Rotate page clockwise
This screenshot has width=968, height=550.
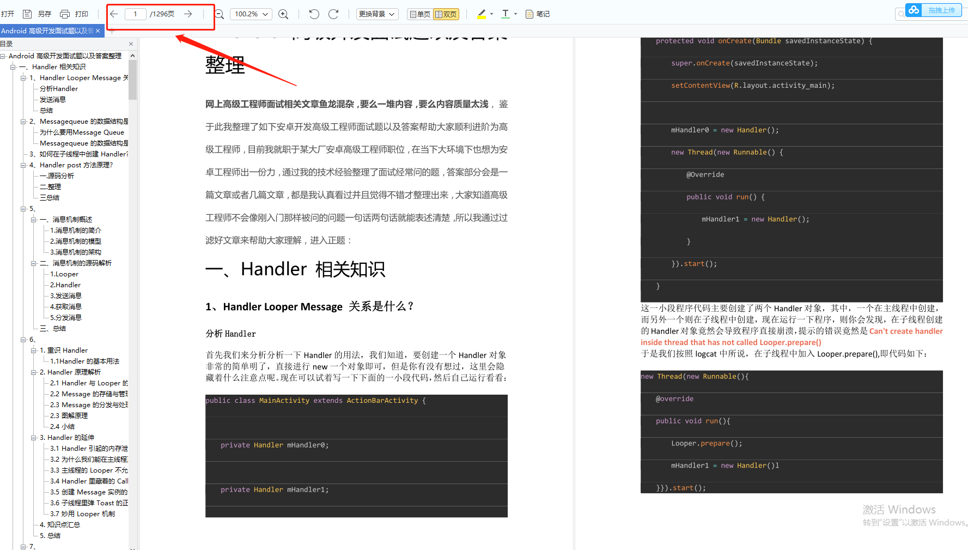(x=333, y=14)
